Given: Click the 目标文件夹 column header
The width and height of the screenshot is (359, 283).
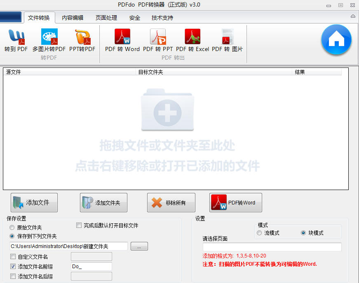Looking at the screenshot, I should [x=214, y=72].
